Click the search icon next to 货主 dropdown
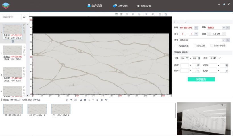The height and width of the screenshot is (136, 233). (x=228, y=40)
